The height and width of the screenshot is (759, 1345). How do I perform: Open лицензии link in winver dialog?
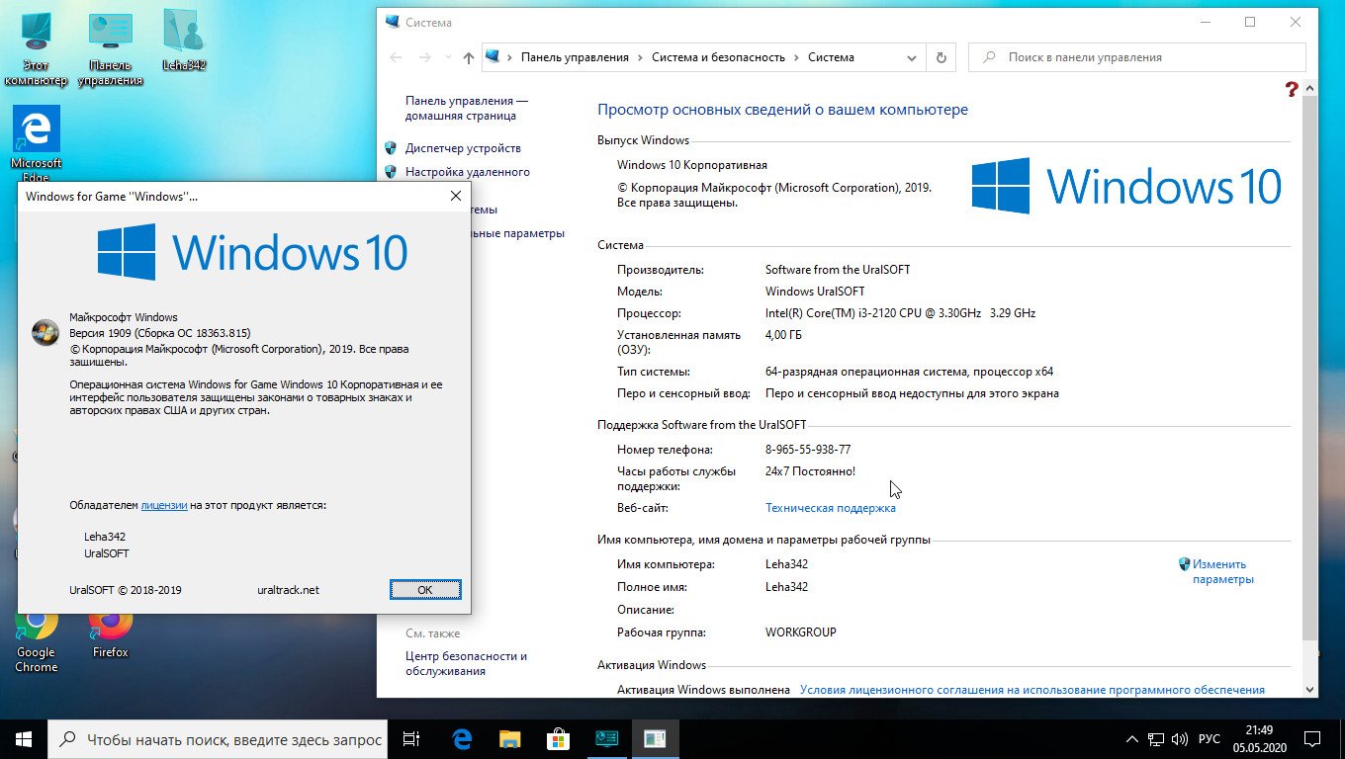coord(164,505)
